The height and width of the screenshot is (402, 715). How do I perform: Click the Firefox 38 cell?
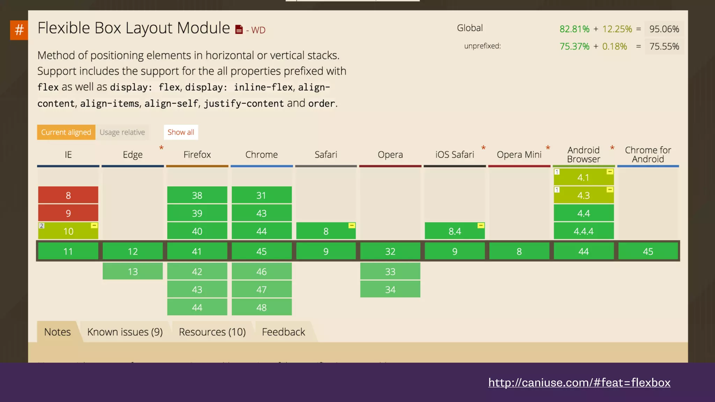pos(197,195)
